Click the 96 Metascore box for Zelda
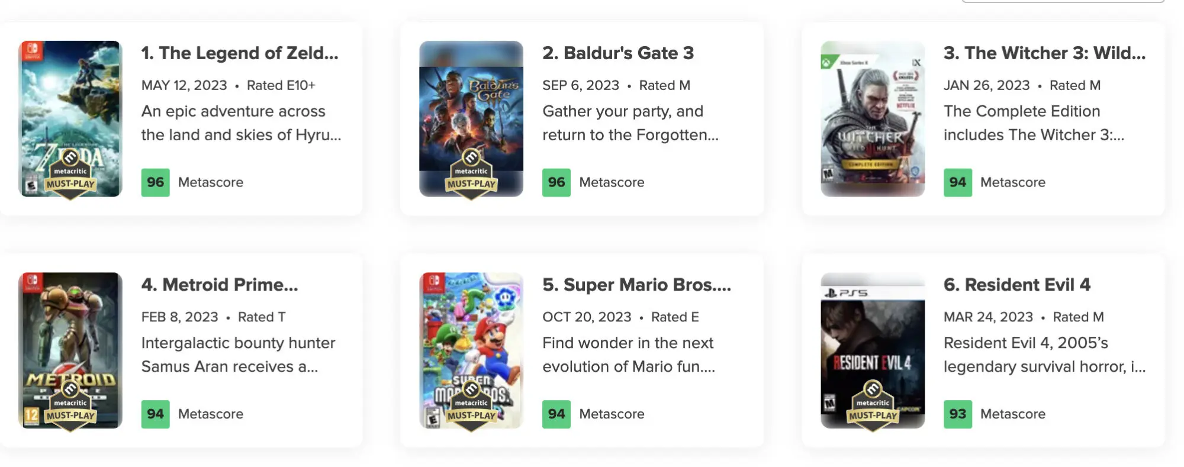This screenshot has width=1184, height=467. [155, 182]
